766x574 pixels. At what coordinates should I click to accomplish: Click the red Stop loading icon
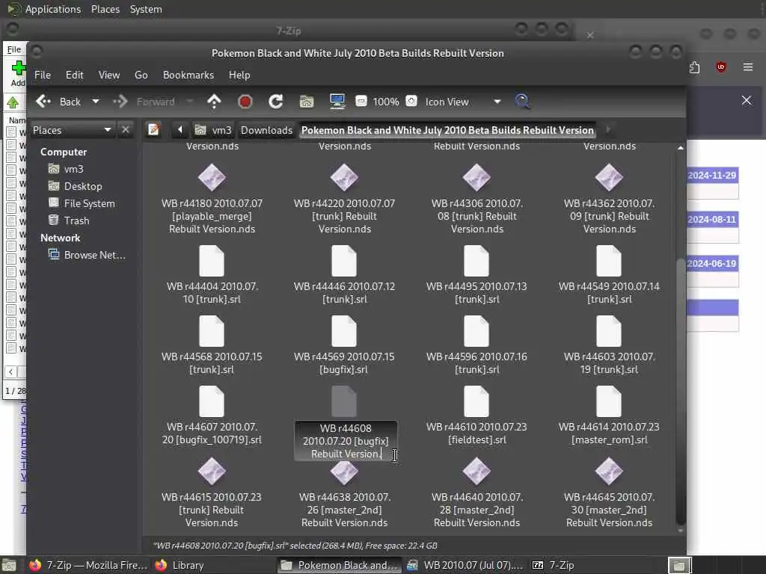pos(245,102)
